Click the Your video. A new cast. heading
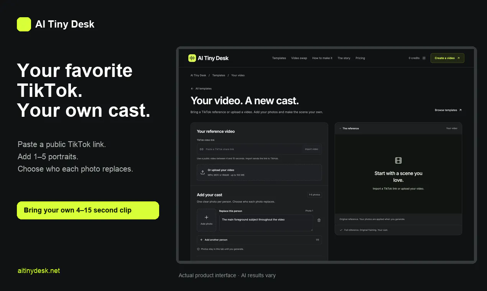The height and width of the screenshot is (291, 487). pos(245,101)
